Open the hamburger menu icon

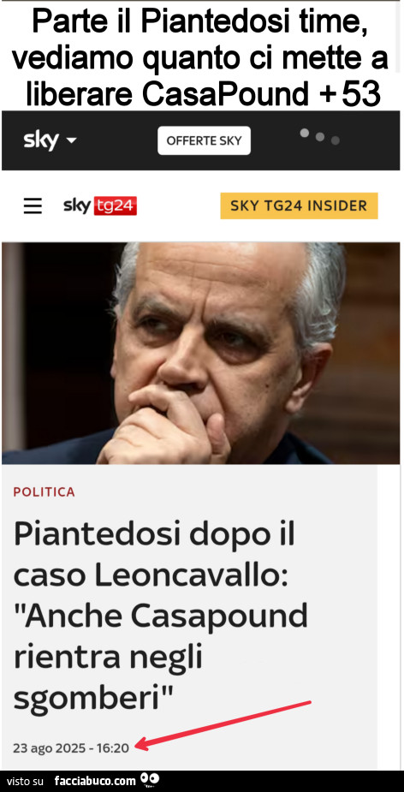click(x=33, y=206)
